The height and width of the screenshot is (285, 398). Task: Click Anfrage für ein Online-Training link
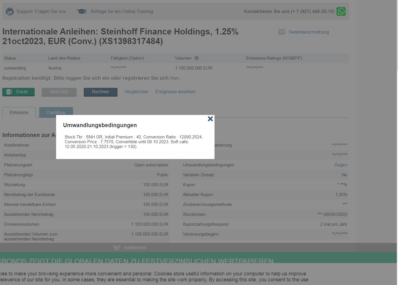pyautogui.click(x=122, y=12)
